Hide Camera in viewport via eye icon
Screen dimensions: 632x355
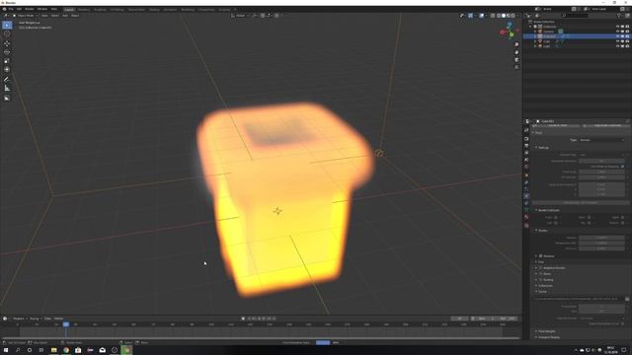(617, 32)
